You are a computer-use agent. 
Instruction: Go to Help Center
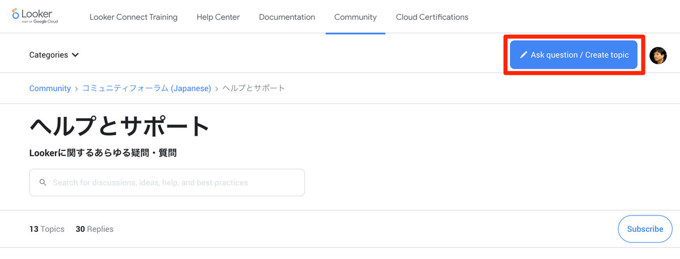[x=218, y=17]
